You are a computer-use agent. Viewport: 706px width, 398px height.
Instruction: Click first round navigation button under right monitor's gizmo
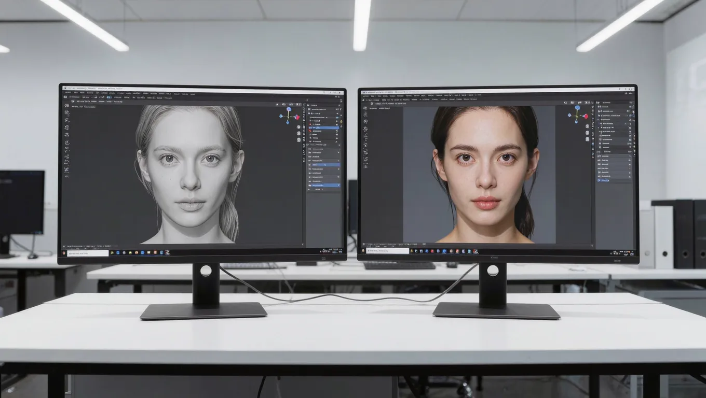click(587, 126)
